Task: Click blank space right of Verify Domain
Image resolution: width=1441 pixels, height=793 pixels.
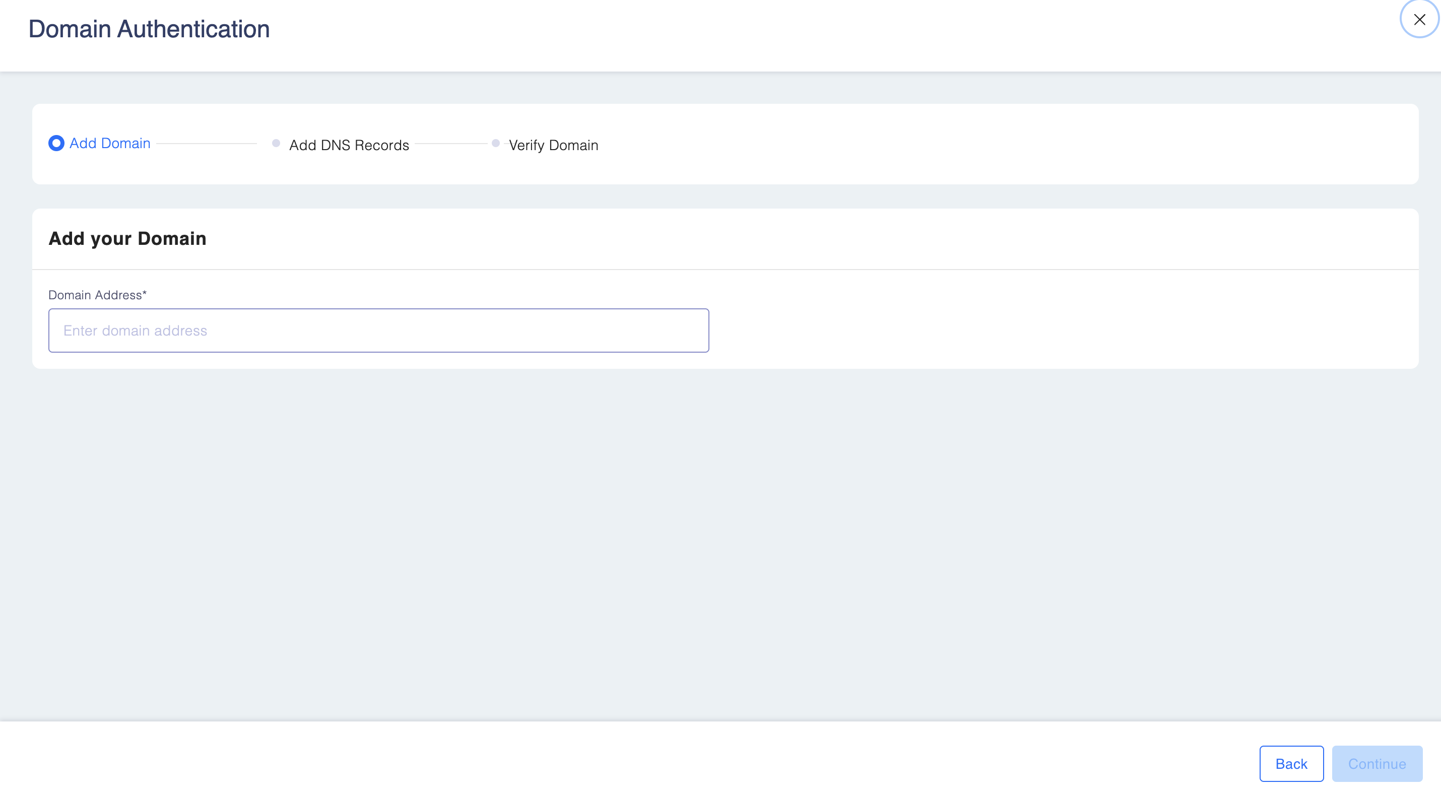Action: pos(1007,144)
